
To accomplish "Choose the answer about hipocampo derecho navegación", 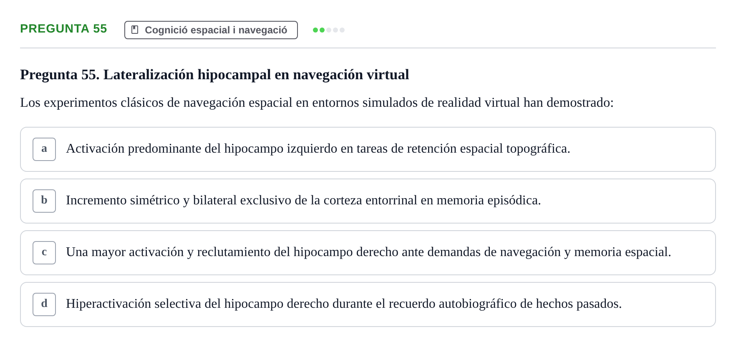I will [368, 253].
